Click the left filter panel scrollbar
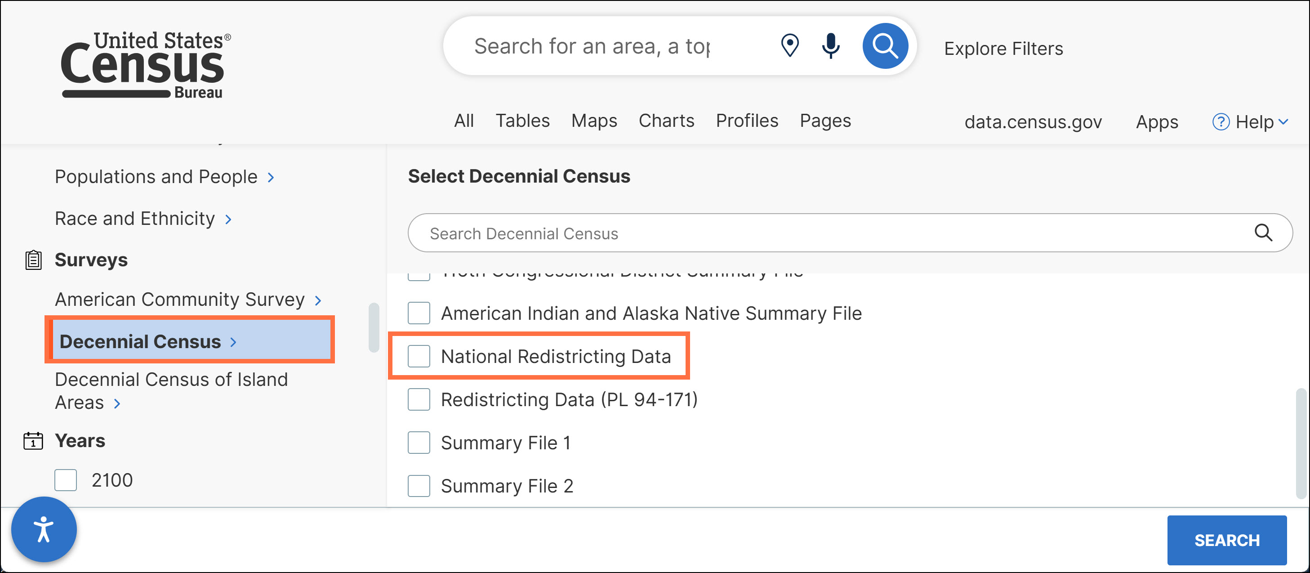Screen dimensions: 1310x573 point(374,327)
